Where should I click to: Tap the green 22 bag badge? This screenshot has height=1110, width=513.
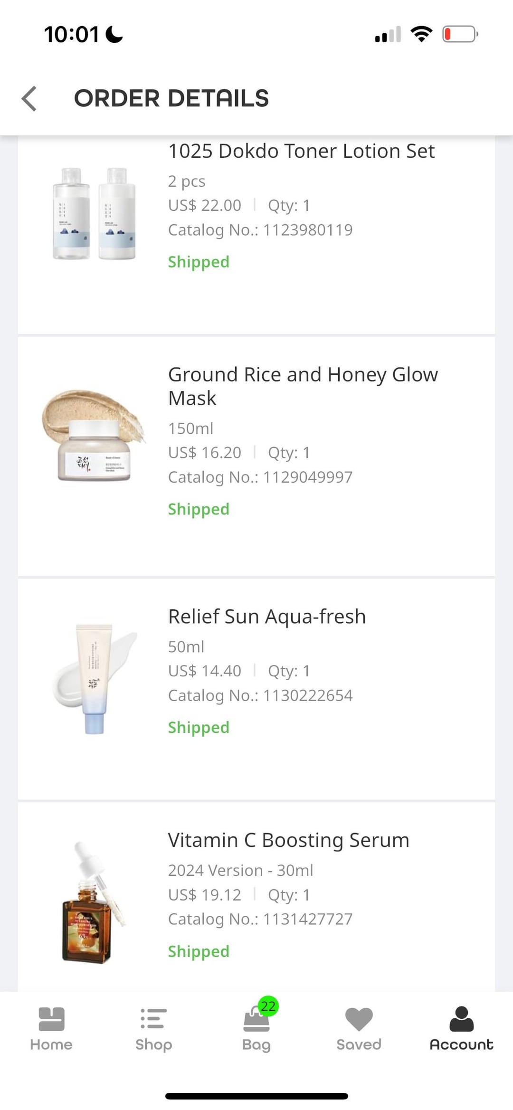(x=268, y=1006)
